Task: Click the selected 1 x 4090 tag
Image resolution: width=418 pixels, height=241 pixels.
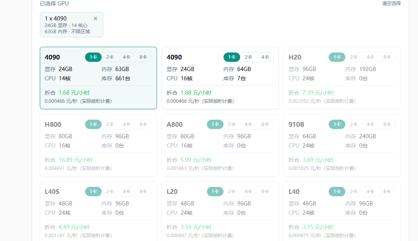Action: pos(66,25)
